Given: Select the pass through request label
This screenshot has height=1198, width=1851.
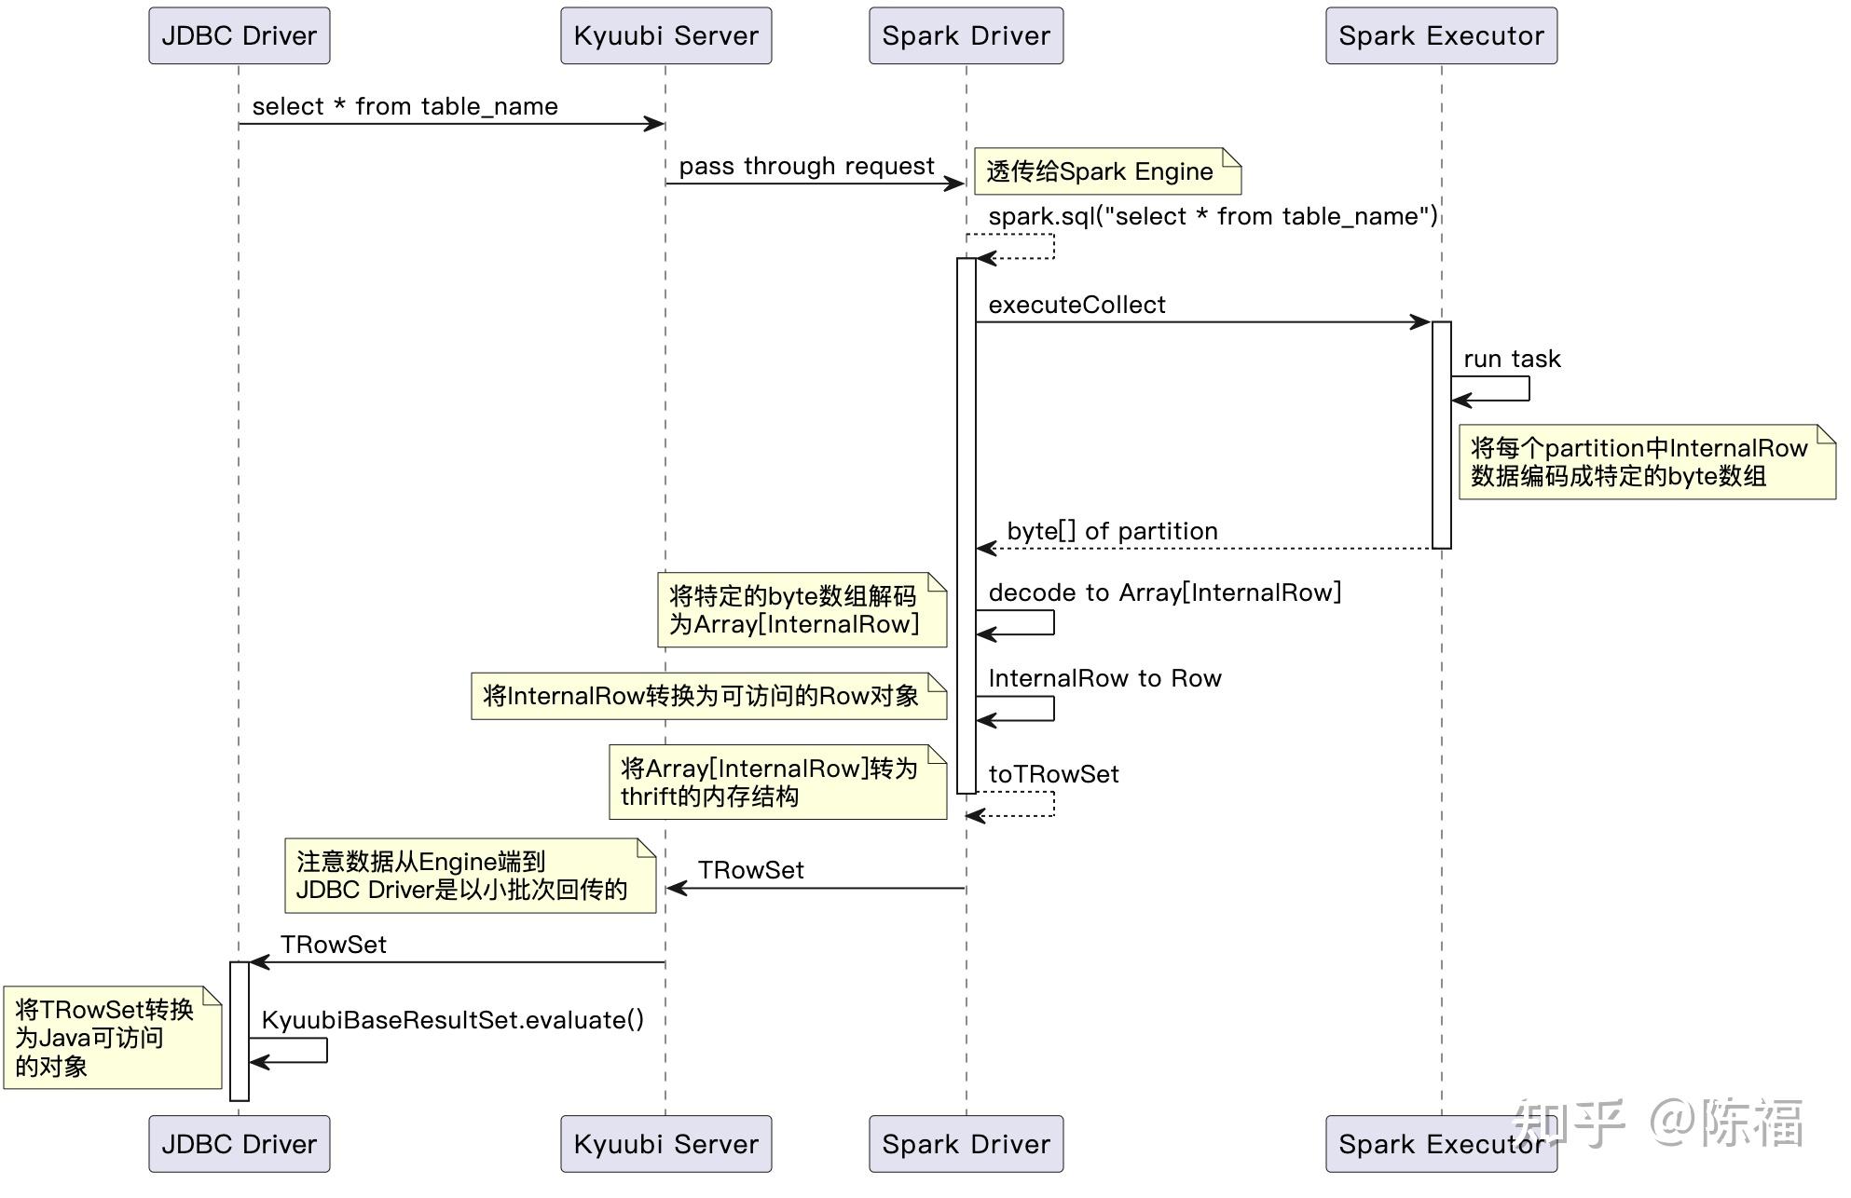Looking at the screenshot, I should point(807,166).
